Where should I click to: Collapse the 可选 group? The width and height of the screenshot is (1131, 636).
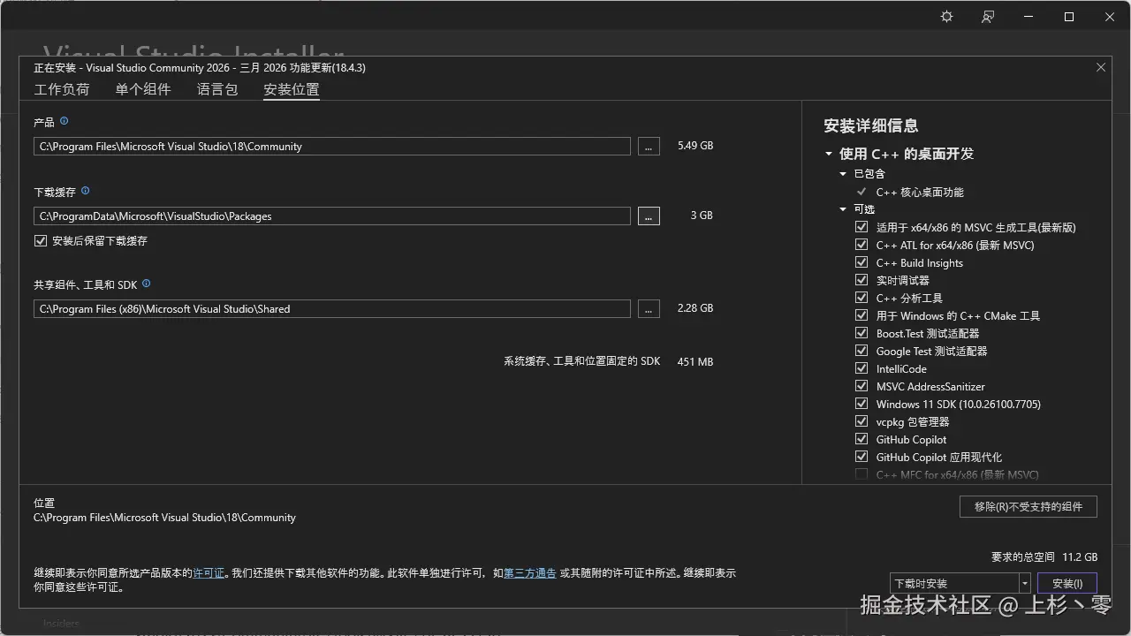pos(843,209)
